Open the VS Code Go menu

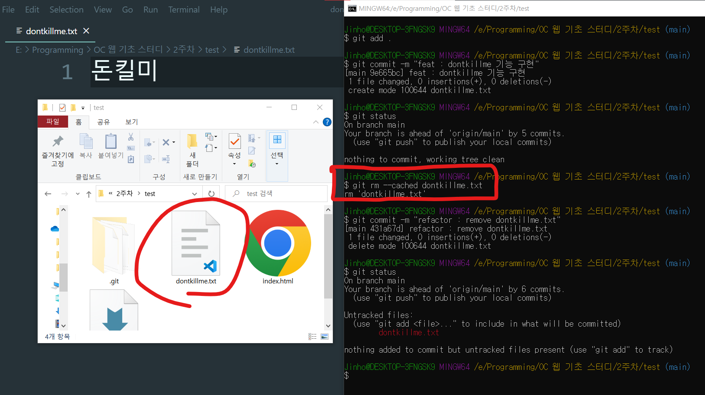tap(127, 10)
